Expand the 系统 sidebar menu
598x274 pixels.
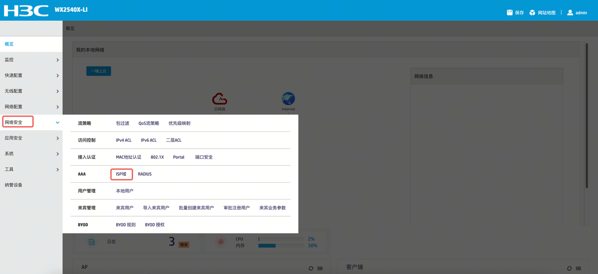pyautogui.click(x=31, y=154)
